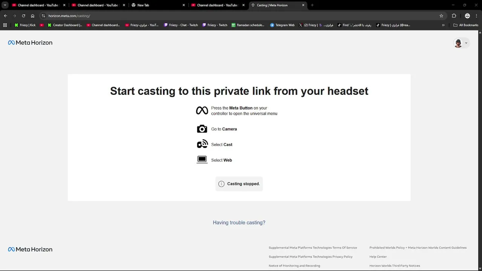Go back using the browser back arrow

click(5, 16)
